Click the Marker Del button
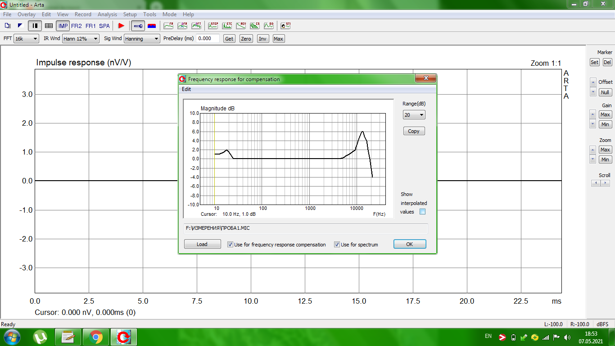 [607, 62]
